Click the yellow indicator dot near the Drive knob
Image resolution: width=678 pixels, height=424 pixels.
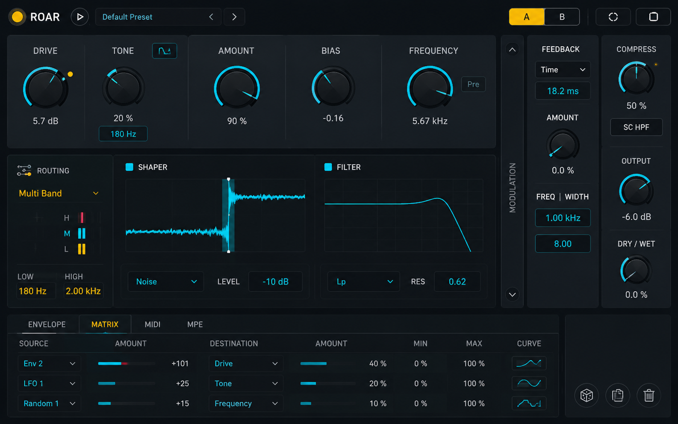[x=70, y=74]
